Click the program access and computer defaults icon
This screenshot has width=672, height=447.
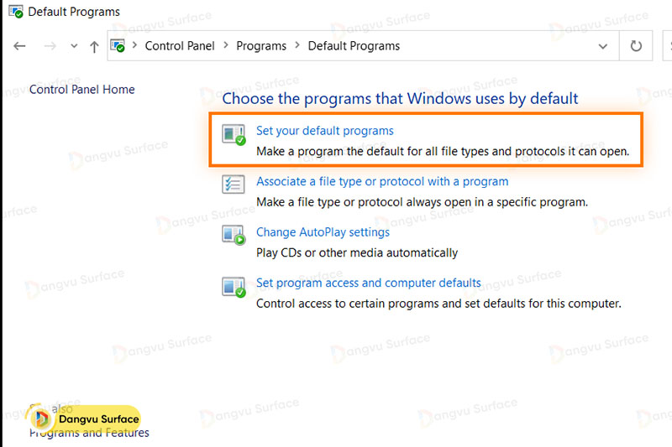coord(234,287)
